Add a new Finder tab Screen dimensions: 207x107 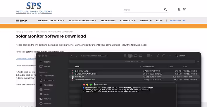pyautogui.click(x=198, y=61)
